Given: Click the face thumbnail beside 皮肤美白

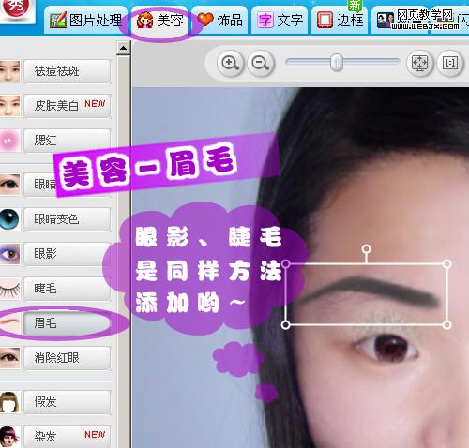Looking at the screenshot, I should [x=10, y=106].
